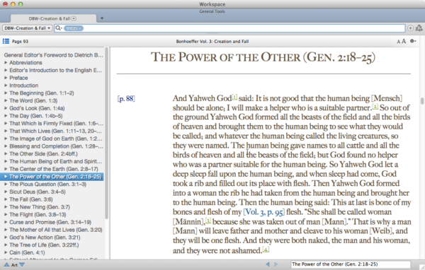Select That Which Is Firmly Fixed
Viewport: 425px width, 270px height.
[56, 123]
